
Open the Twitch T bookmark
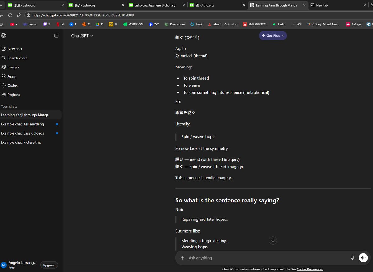[47, 24]
